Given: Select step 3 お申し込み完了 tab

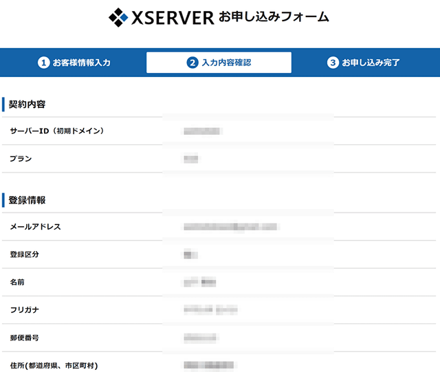Looking at the screenshot, I should coord(364,63).
